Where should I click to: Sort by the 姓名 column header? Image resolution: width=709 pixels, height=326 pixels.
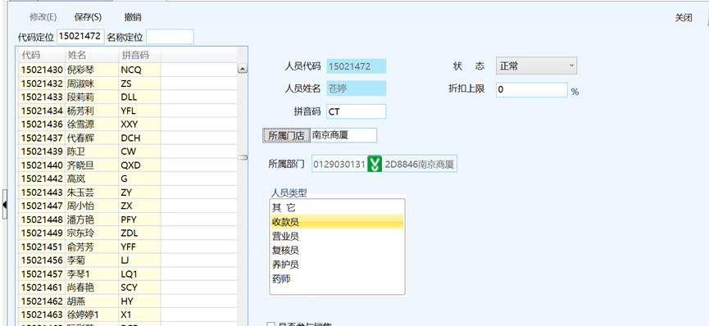pyautogui.click(x=92, y=55)
